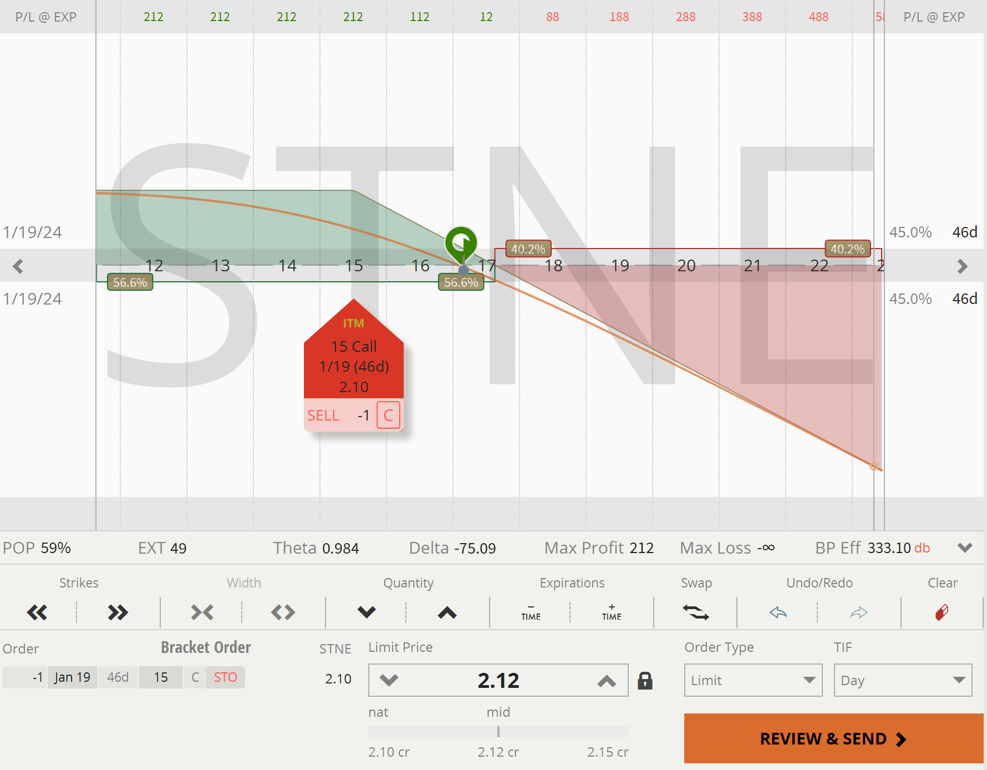Click the C call toggle on tile
This screenshot has width=987, height=770.
pyautogui.click(x=388, y=415)
